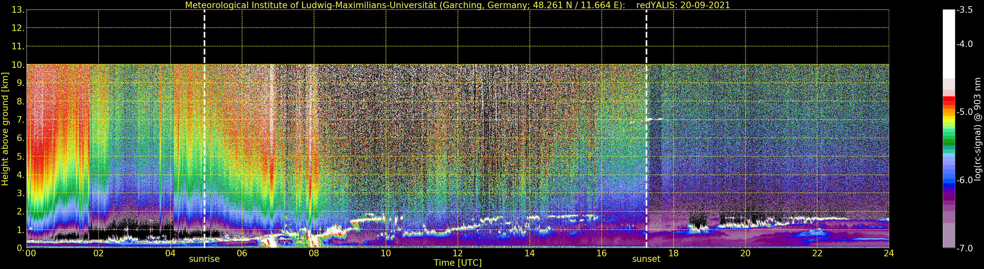Click height-axis tick label "5."
The width and height of the screenshot is (984, 269).
[x=21, y=156]
